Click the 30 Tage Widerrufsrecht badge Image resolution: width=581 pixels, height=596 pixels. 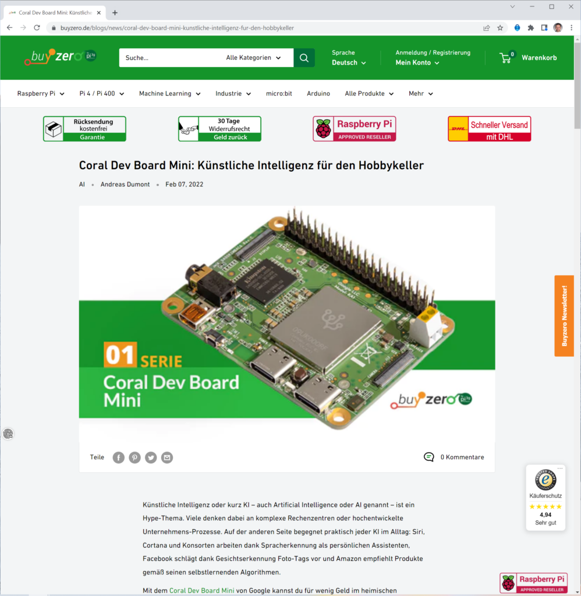pyautogui.click(x=220, y=129)
